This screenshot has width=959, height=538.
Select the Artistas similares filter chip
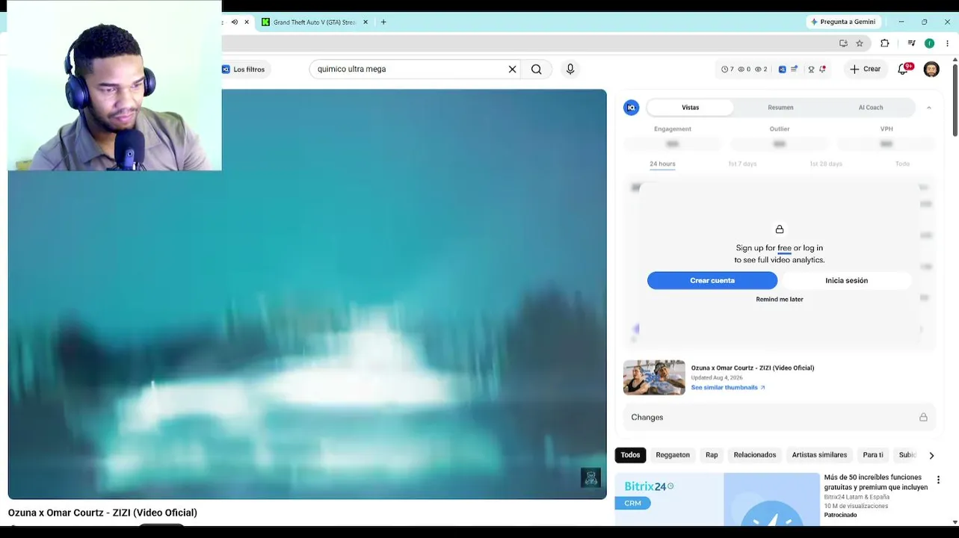pyautogui.click(x=820, y=455)
